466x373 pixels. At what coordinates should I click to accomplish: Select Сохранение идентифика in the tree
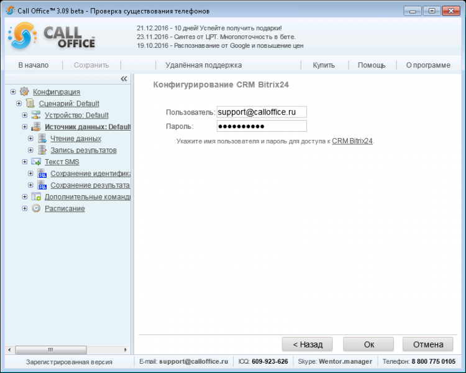90,173
